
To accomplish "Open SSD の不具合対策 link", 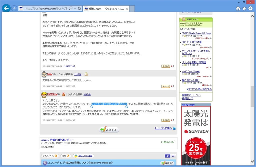I will tap(192, 42).
